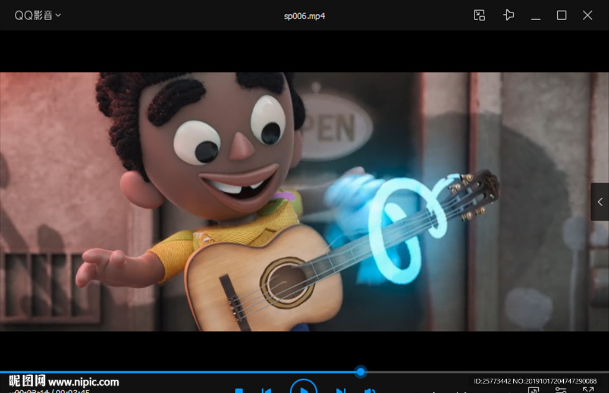This screenshot has height=393, width=609.
Task: Enter fullscreen mode
Action: [588, 390]
